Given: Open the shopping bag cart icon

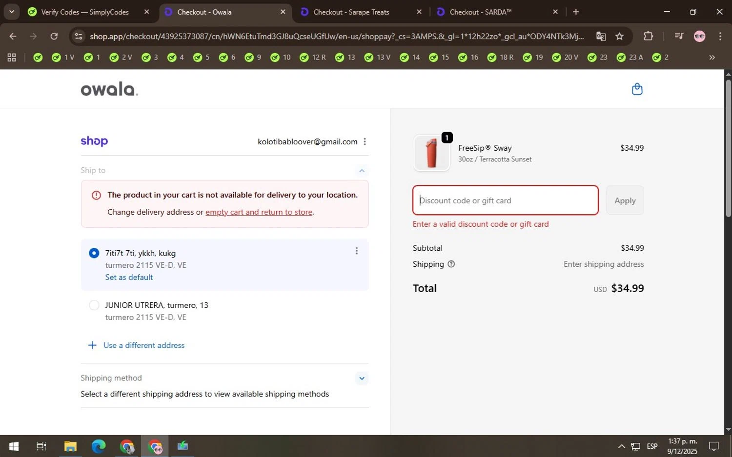Looking at the screenshot, I should click(x=637, y=89).
